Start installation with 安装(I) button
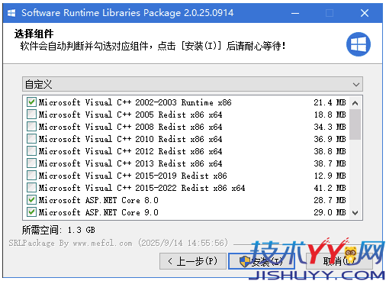The image size is (386, 281). point(262,261)
